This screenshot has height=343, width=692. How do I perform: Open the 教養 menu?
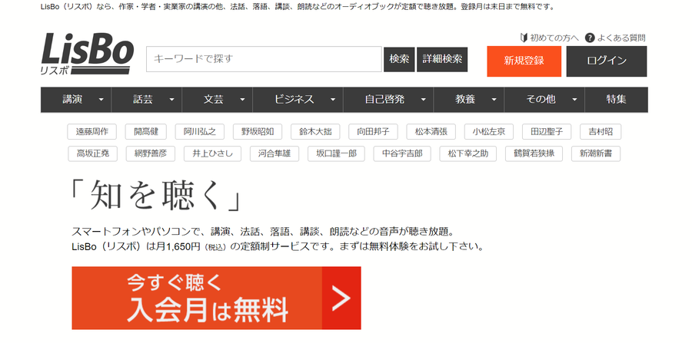469,100
